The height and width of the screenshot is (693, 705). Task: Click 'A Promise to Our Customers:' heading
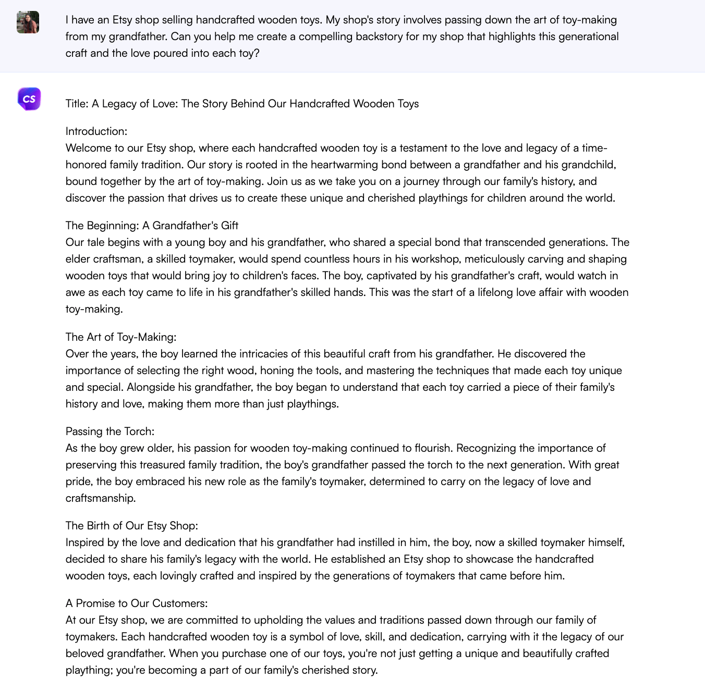pos(137,603)
